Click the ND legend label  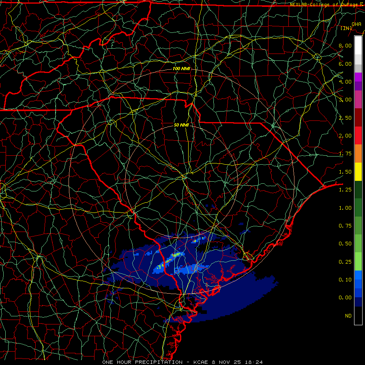click(348, 316)
